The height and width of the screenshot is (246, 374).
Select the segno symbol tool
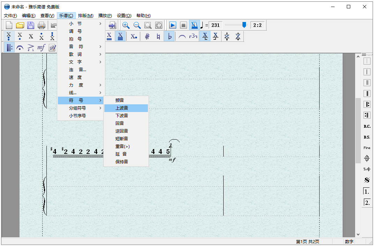coord(366,180)
